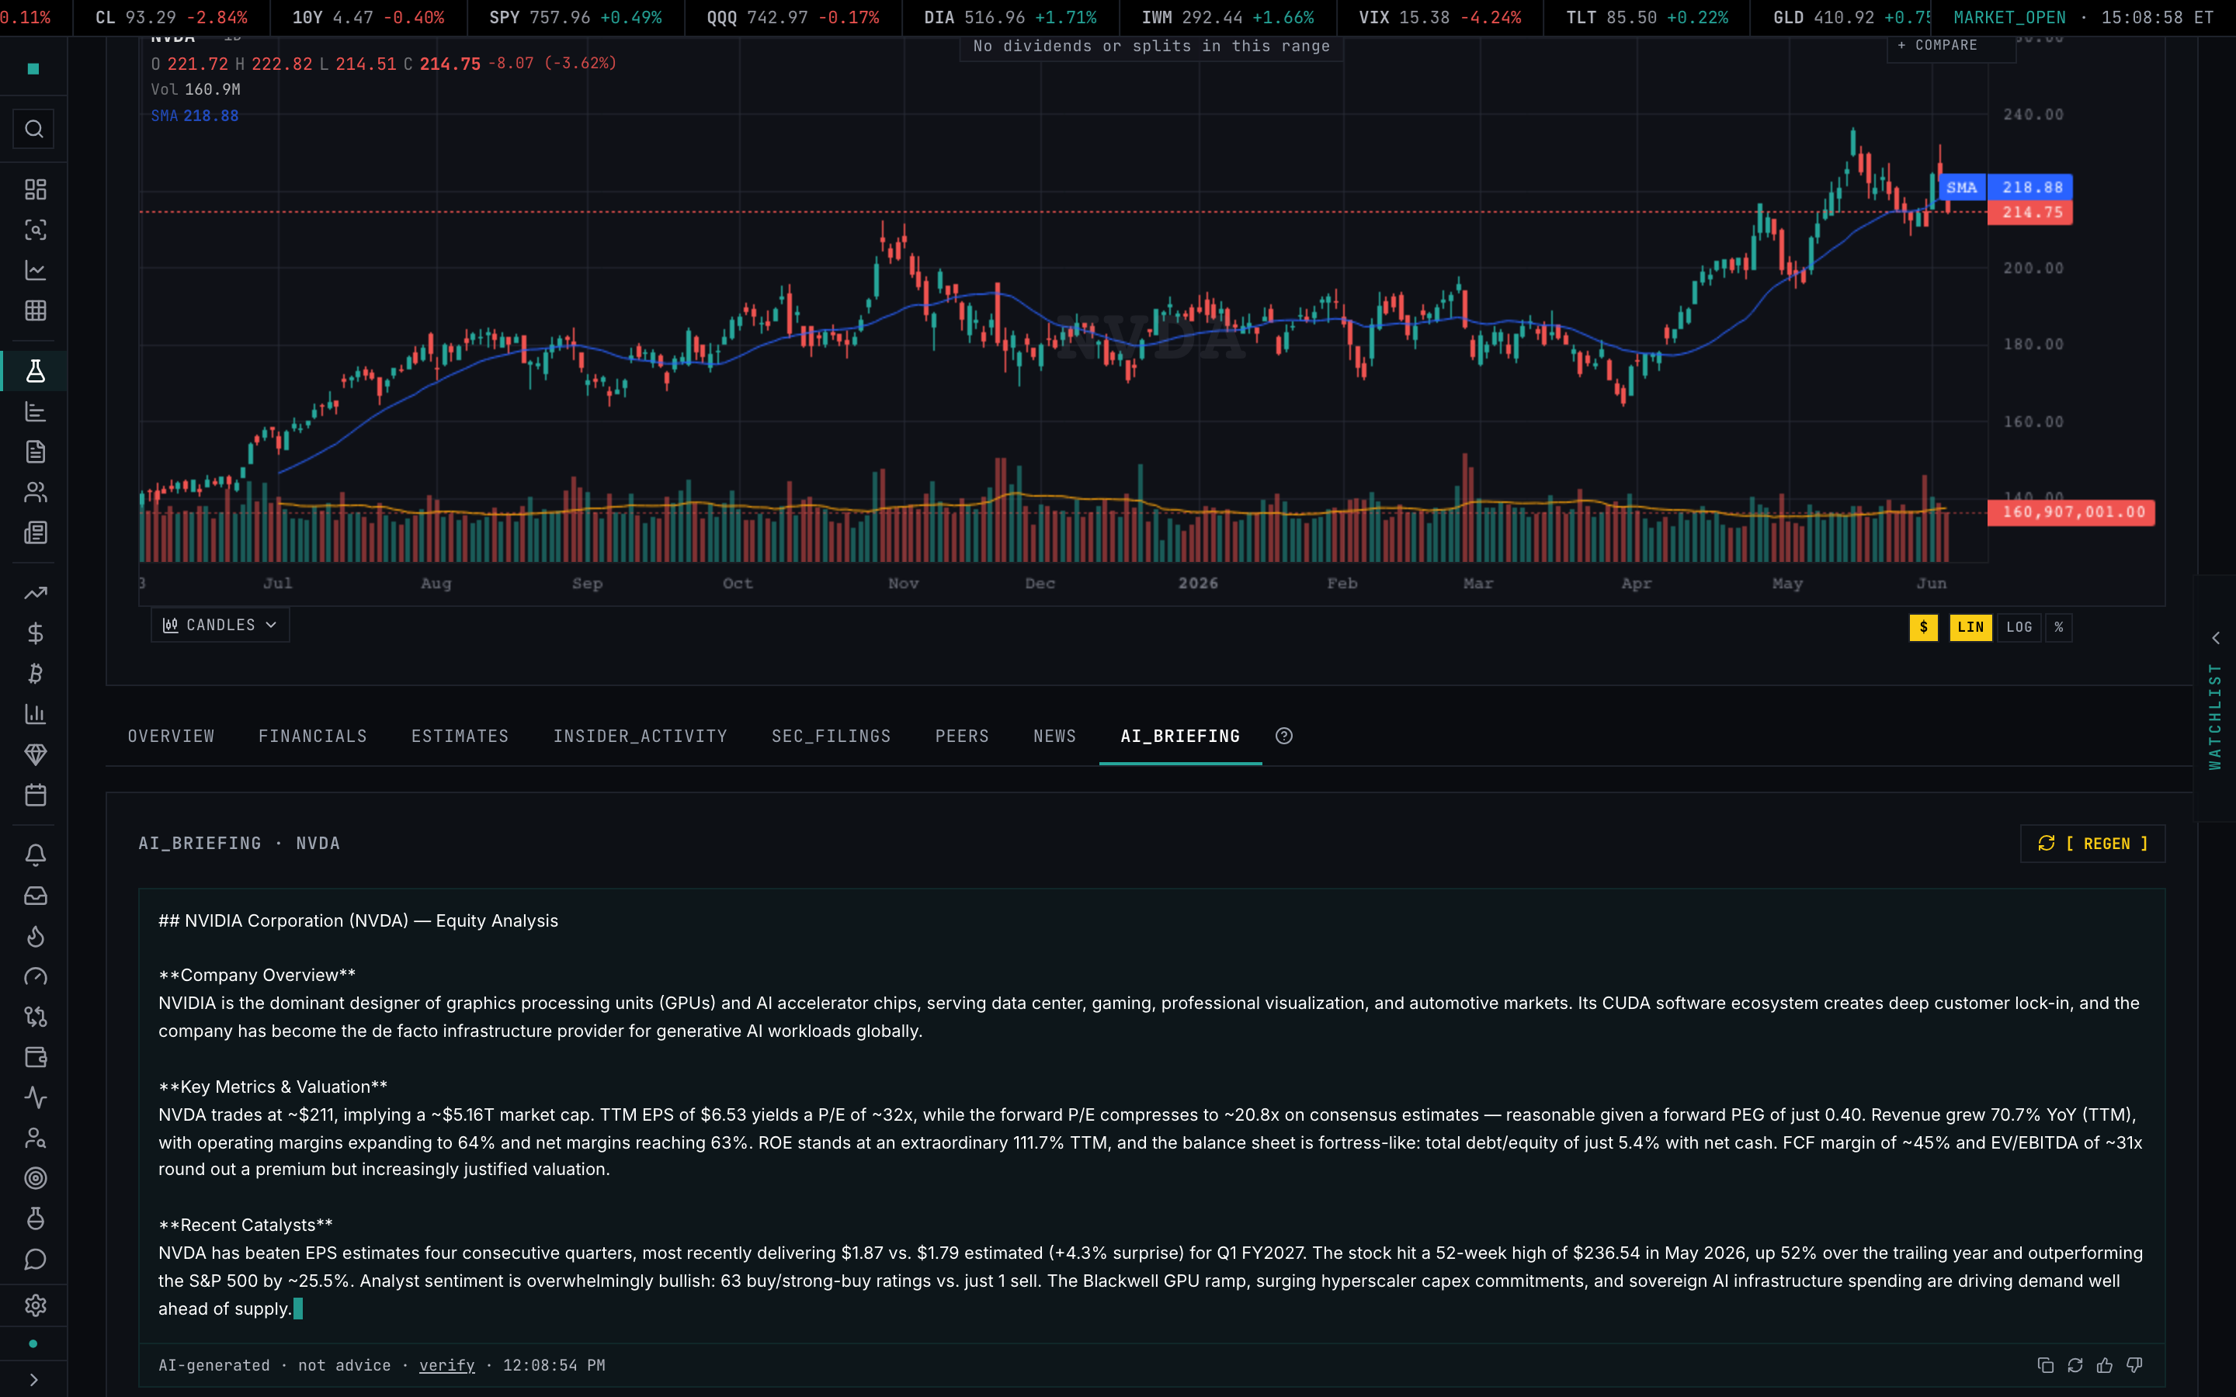Open the user search icon in sidebar
Screen dimensions: 2236x1397
35,1139
